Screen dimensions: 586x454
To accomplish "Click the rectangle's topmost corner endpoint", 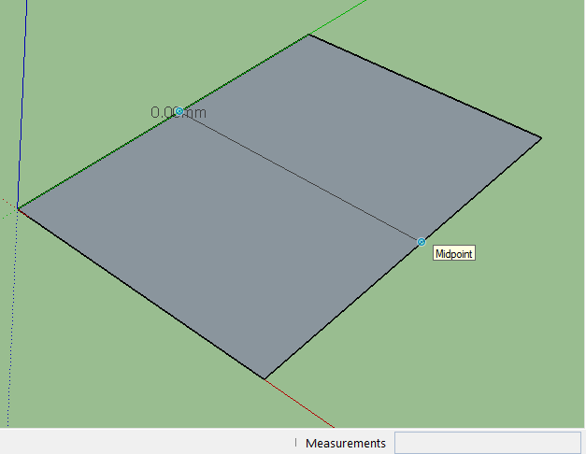I will click(x=308, y=35).
